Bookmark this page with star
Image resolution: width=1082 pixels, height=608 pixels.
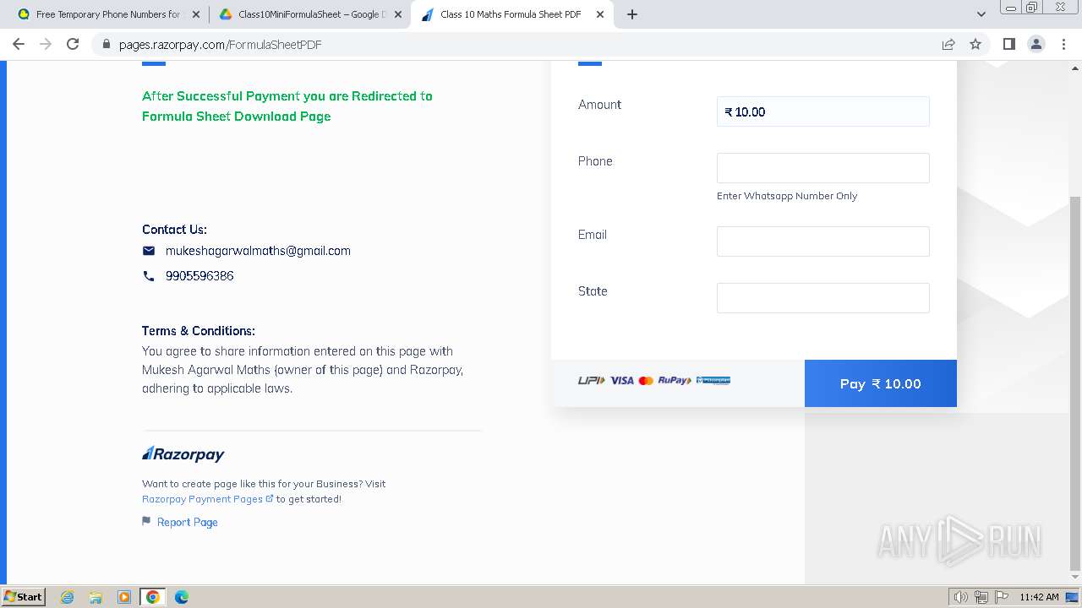pos(975,45)
